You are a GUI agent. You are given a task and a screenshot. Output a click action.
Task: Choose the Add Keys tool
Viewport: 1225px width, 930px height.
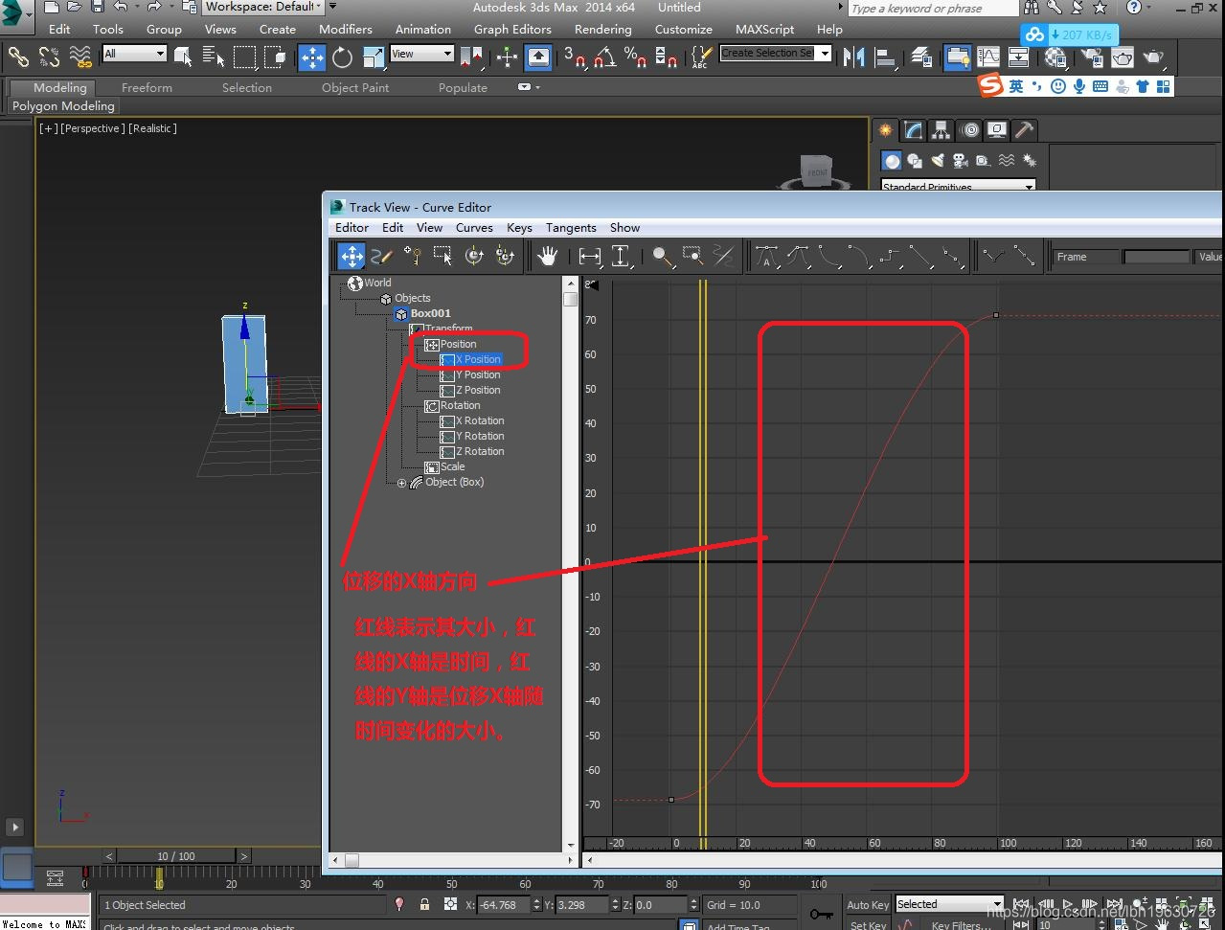point(413,256)
